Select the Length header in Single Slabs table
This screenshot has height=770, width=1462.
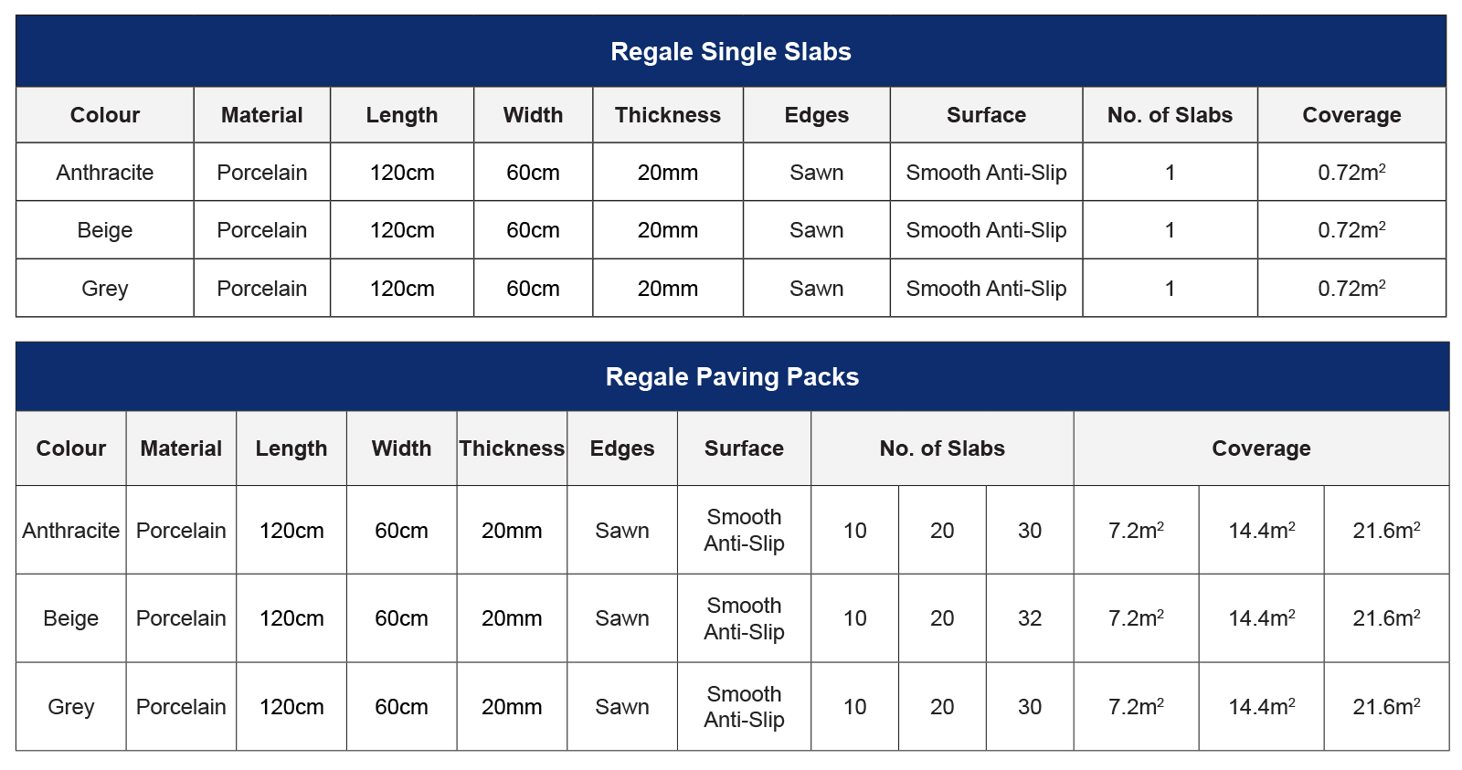coord(402,115)
